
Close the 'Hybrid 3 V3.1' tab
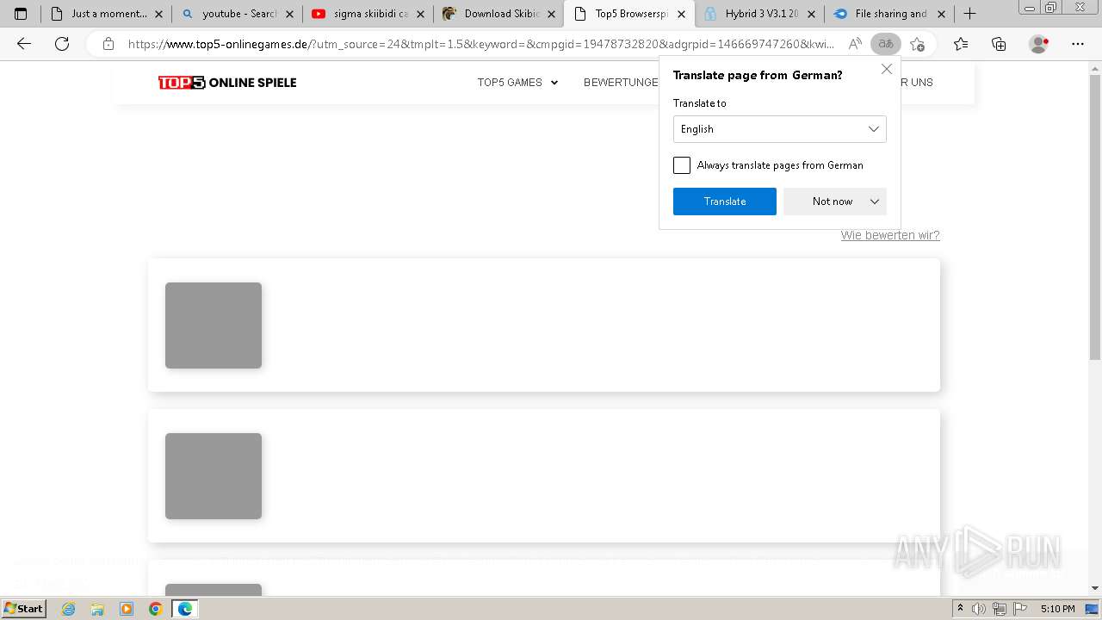click(x=811, y=14)
